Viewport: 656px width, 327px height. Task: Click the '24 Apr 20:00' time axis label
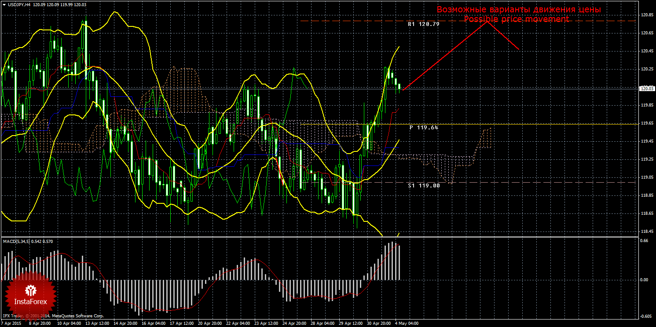(294, 323)
